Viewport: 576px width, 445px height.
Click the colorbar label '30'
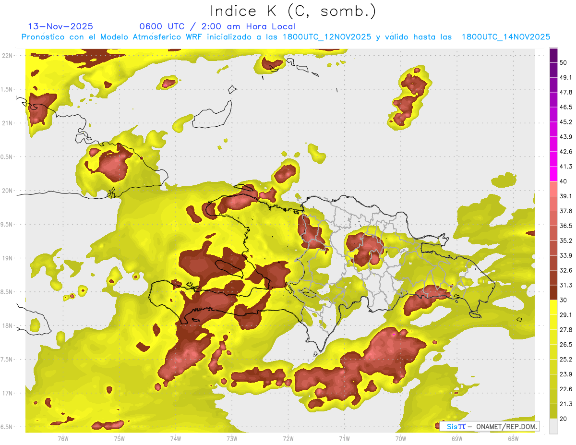pos(563,300)
